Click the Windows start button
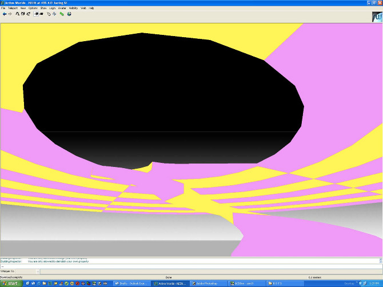The image size is (383, 287). (10, 283)
